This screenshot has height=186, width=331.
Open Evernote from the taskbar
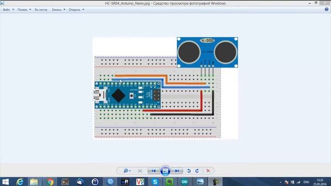[x=170, y=182]
